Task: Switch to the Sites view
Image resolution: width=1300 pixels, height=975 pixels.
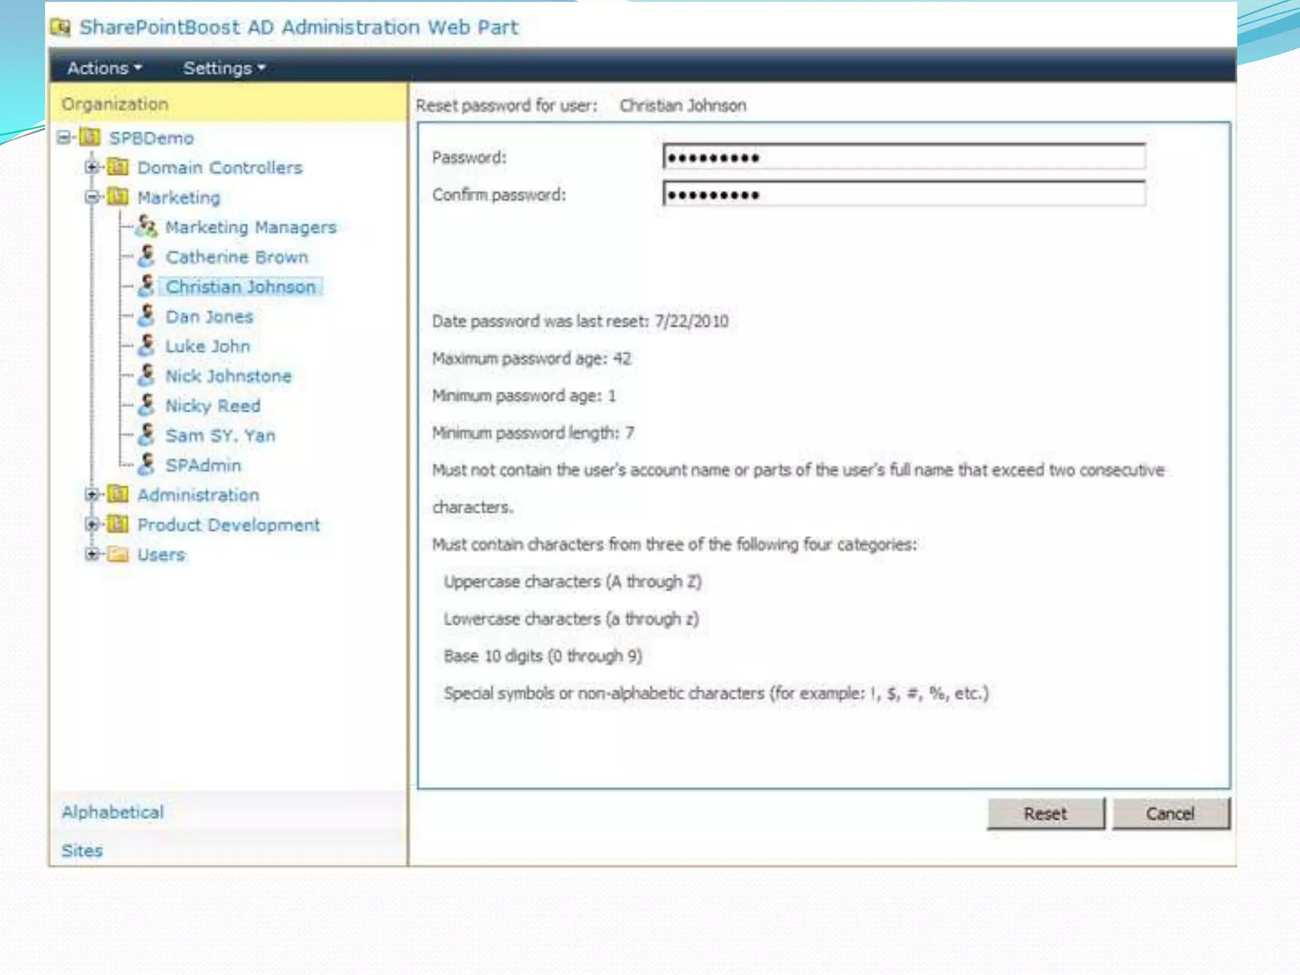Action: pyautogui.click(x=82, y=850)
